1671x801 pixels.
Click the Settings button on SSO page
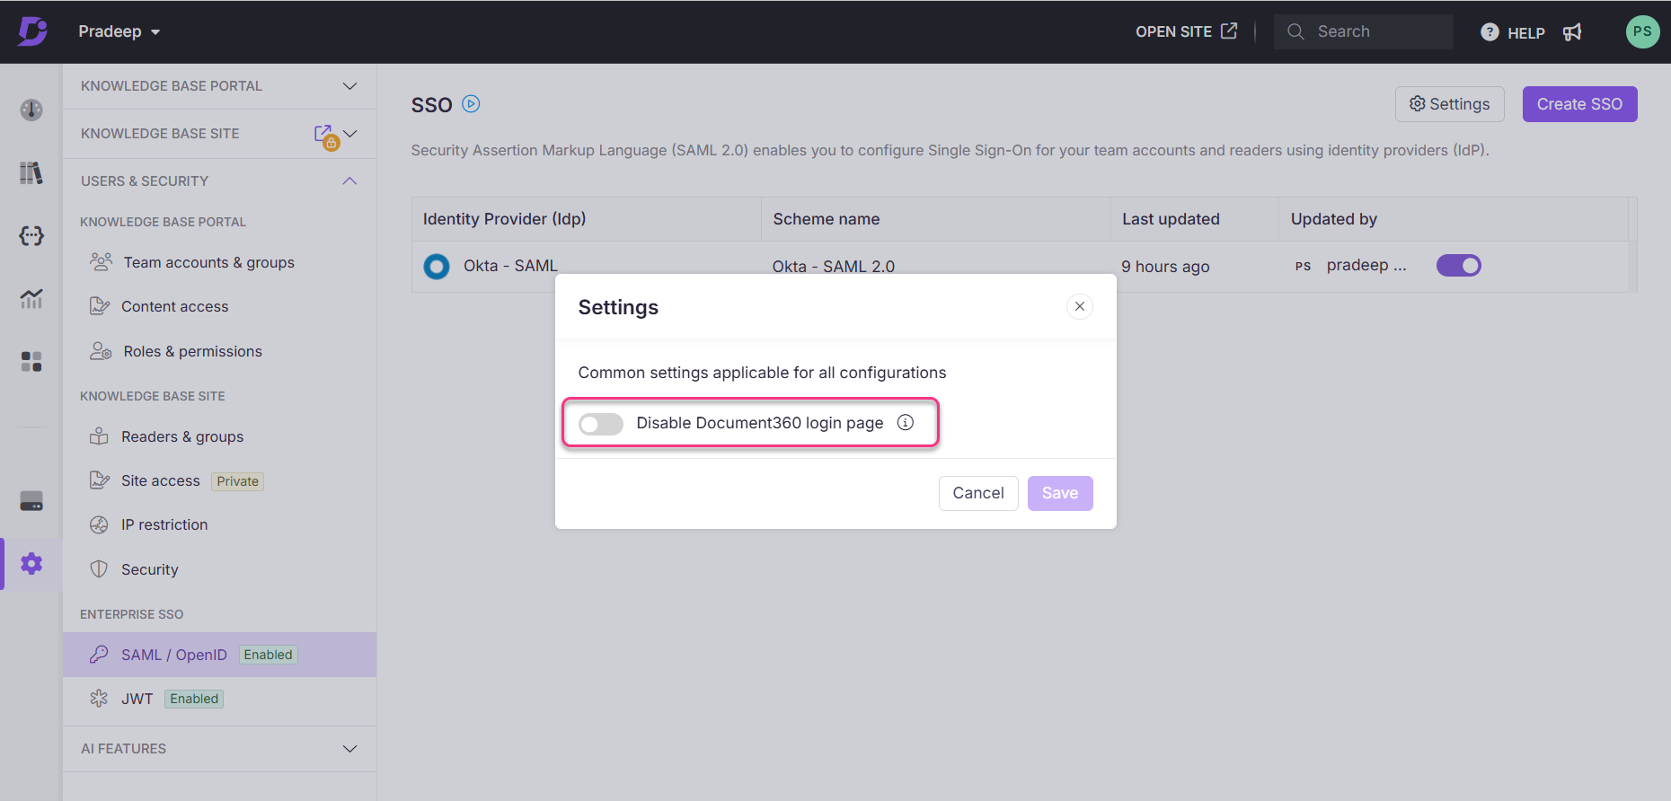[1449, 104]
